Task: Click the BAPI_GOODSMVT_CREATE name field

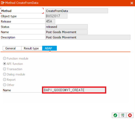Action: (74, 90)
